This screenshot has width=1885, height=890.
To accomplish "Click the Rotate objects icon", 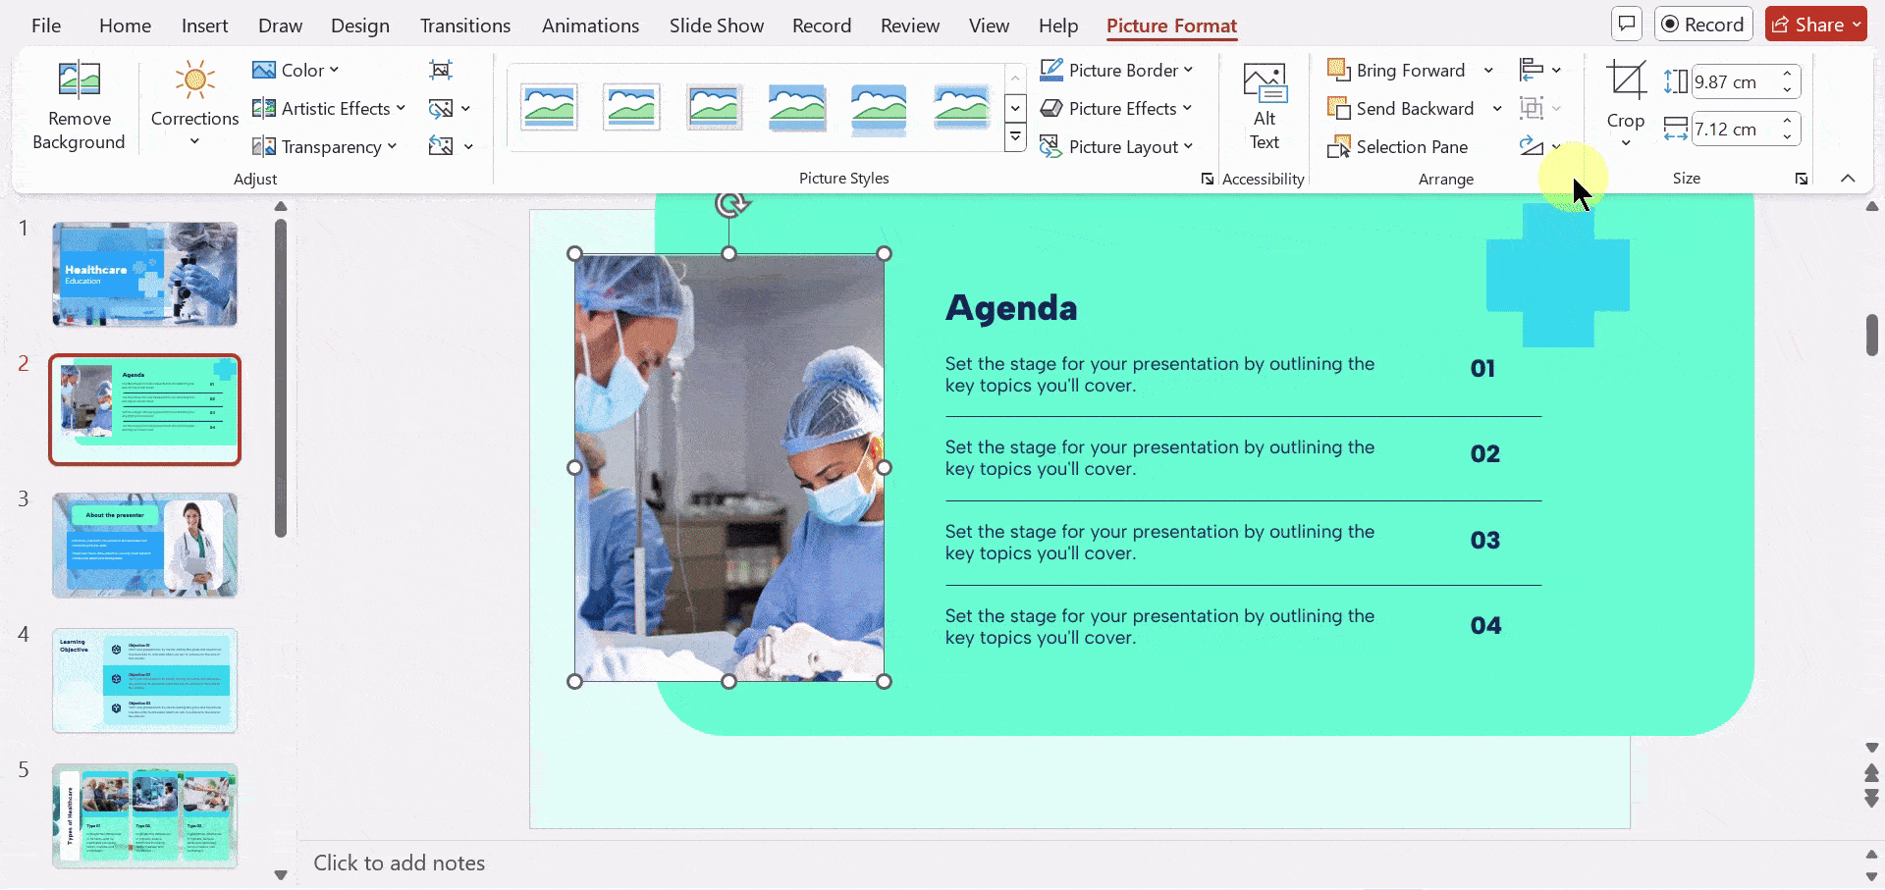I will pos(1531,146).
